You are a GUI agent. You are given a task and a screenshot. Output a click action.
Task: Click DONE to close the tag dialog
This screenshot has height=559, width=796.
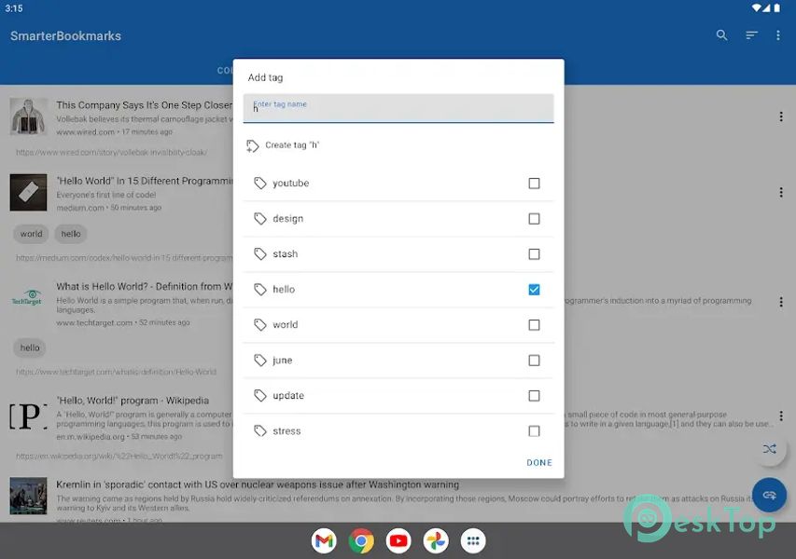[x=539, y=462]
